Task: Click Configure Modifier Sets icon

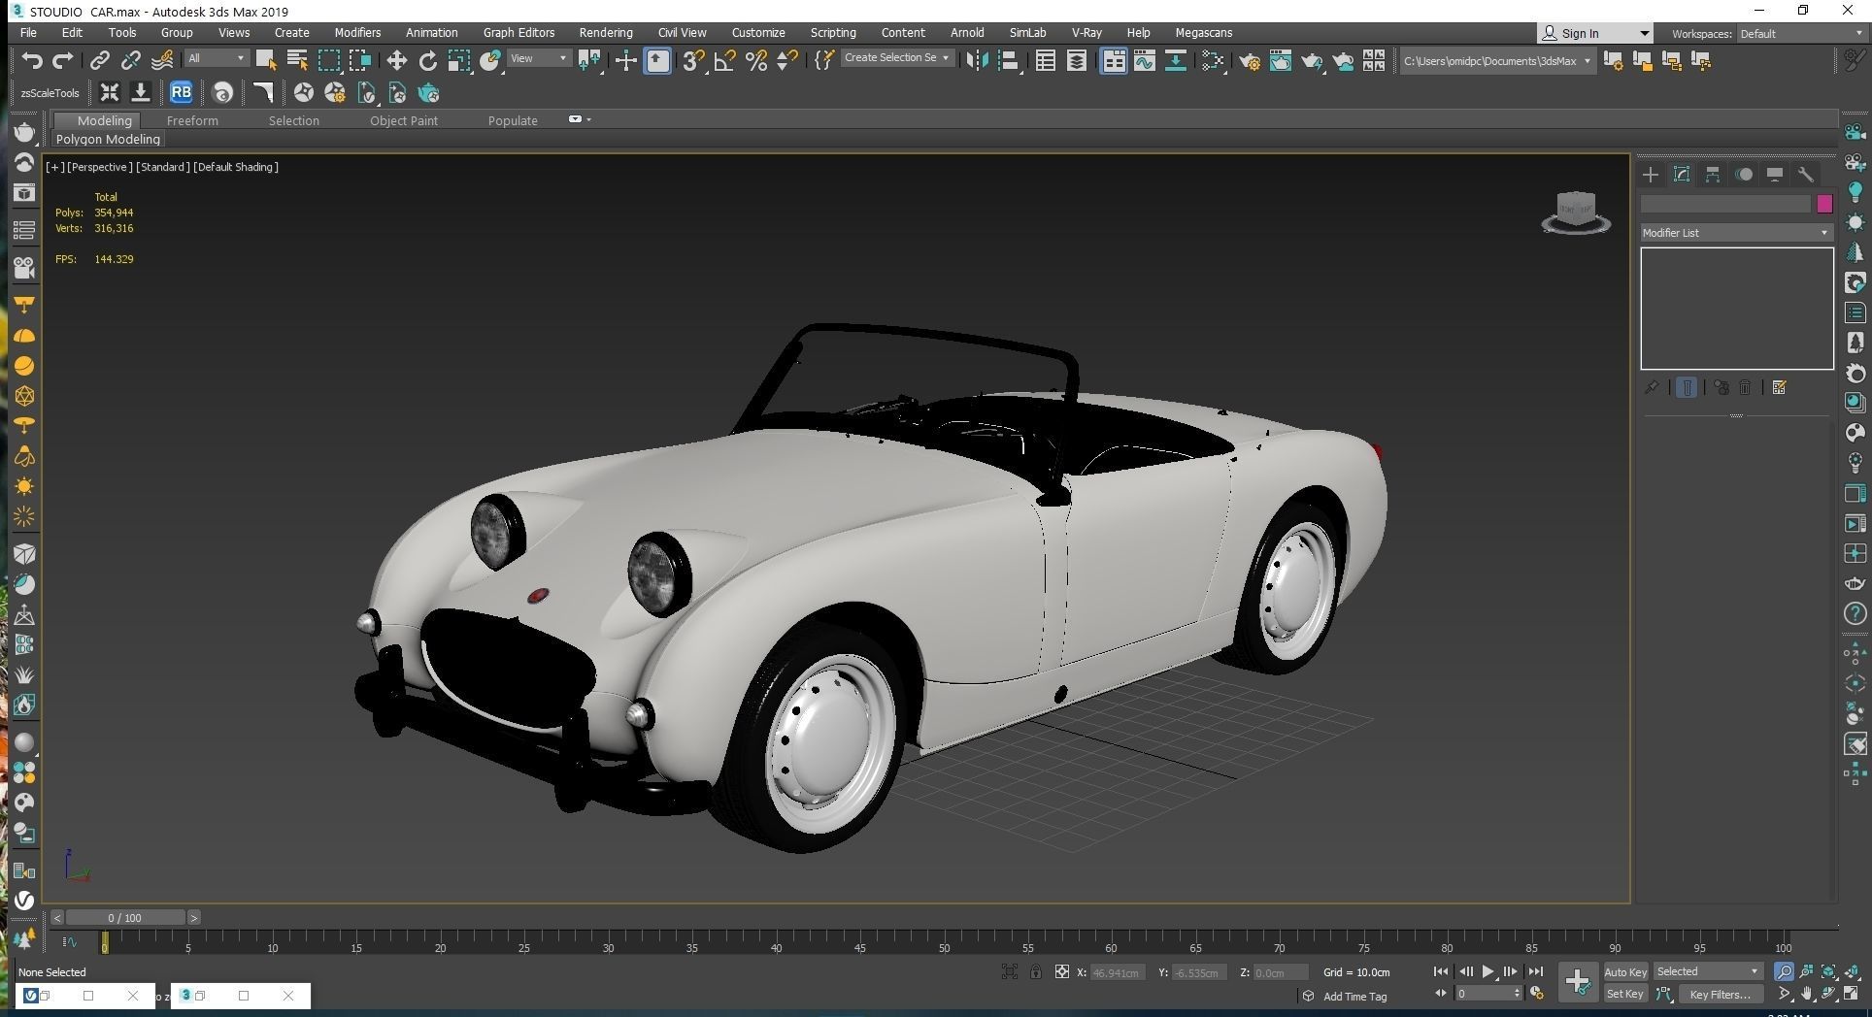Action: [1779, 387]
